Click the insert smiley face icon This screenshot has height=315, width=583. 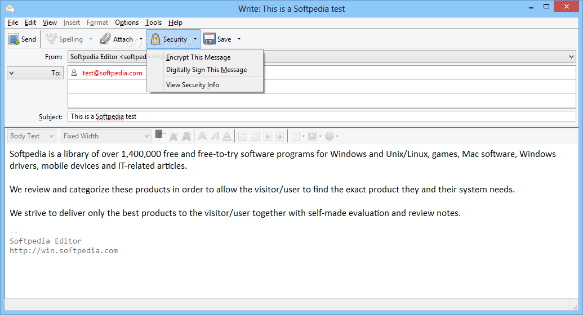(x=330, y=136)
